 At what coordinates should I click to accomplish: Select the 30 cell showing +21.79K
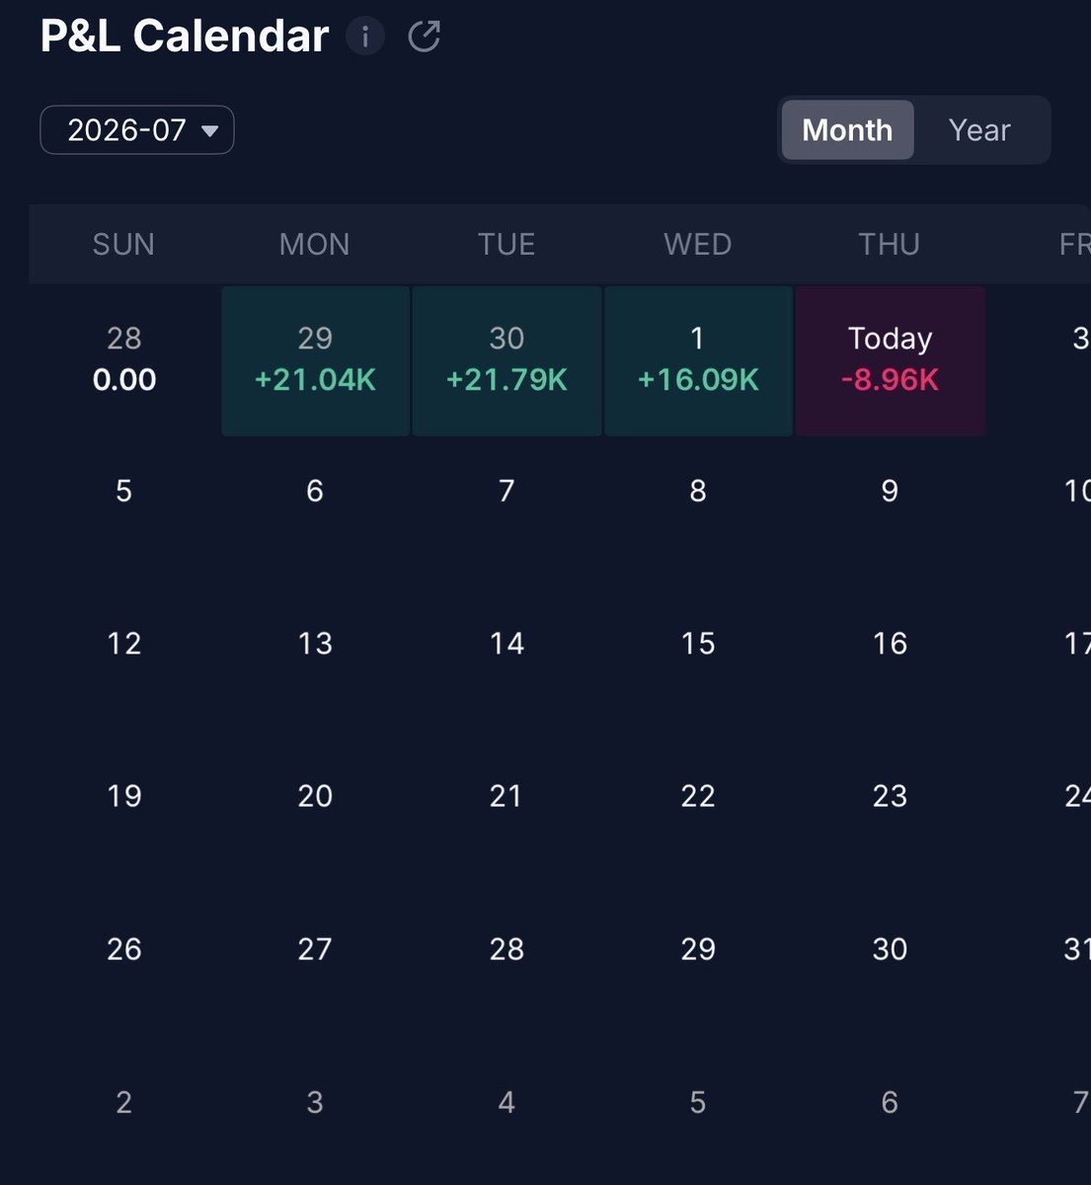click(x=507, y=360)
